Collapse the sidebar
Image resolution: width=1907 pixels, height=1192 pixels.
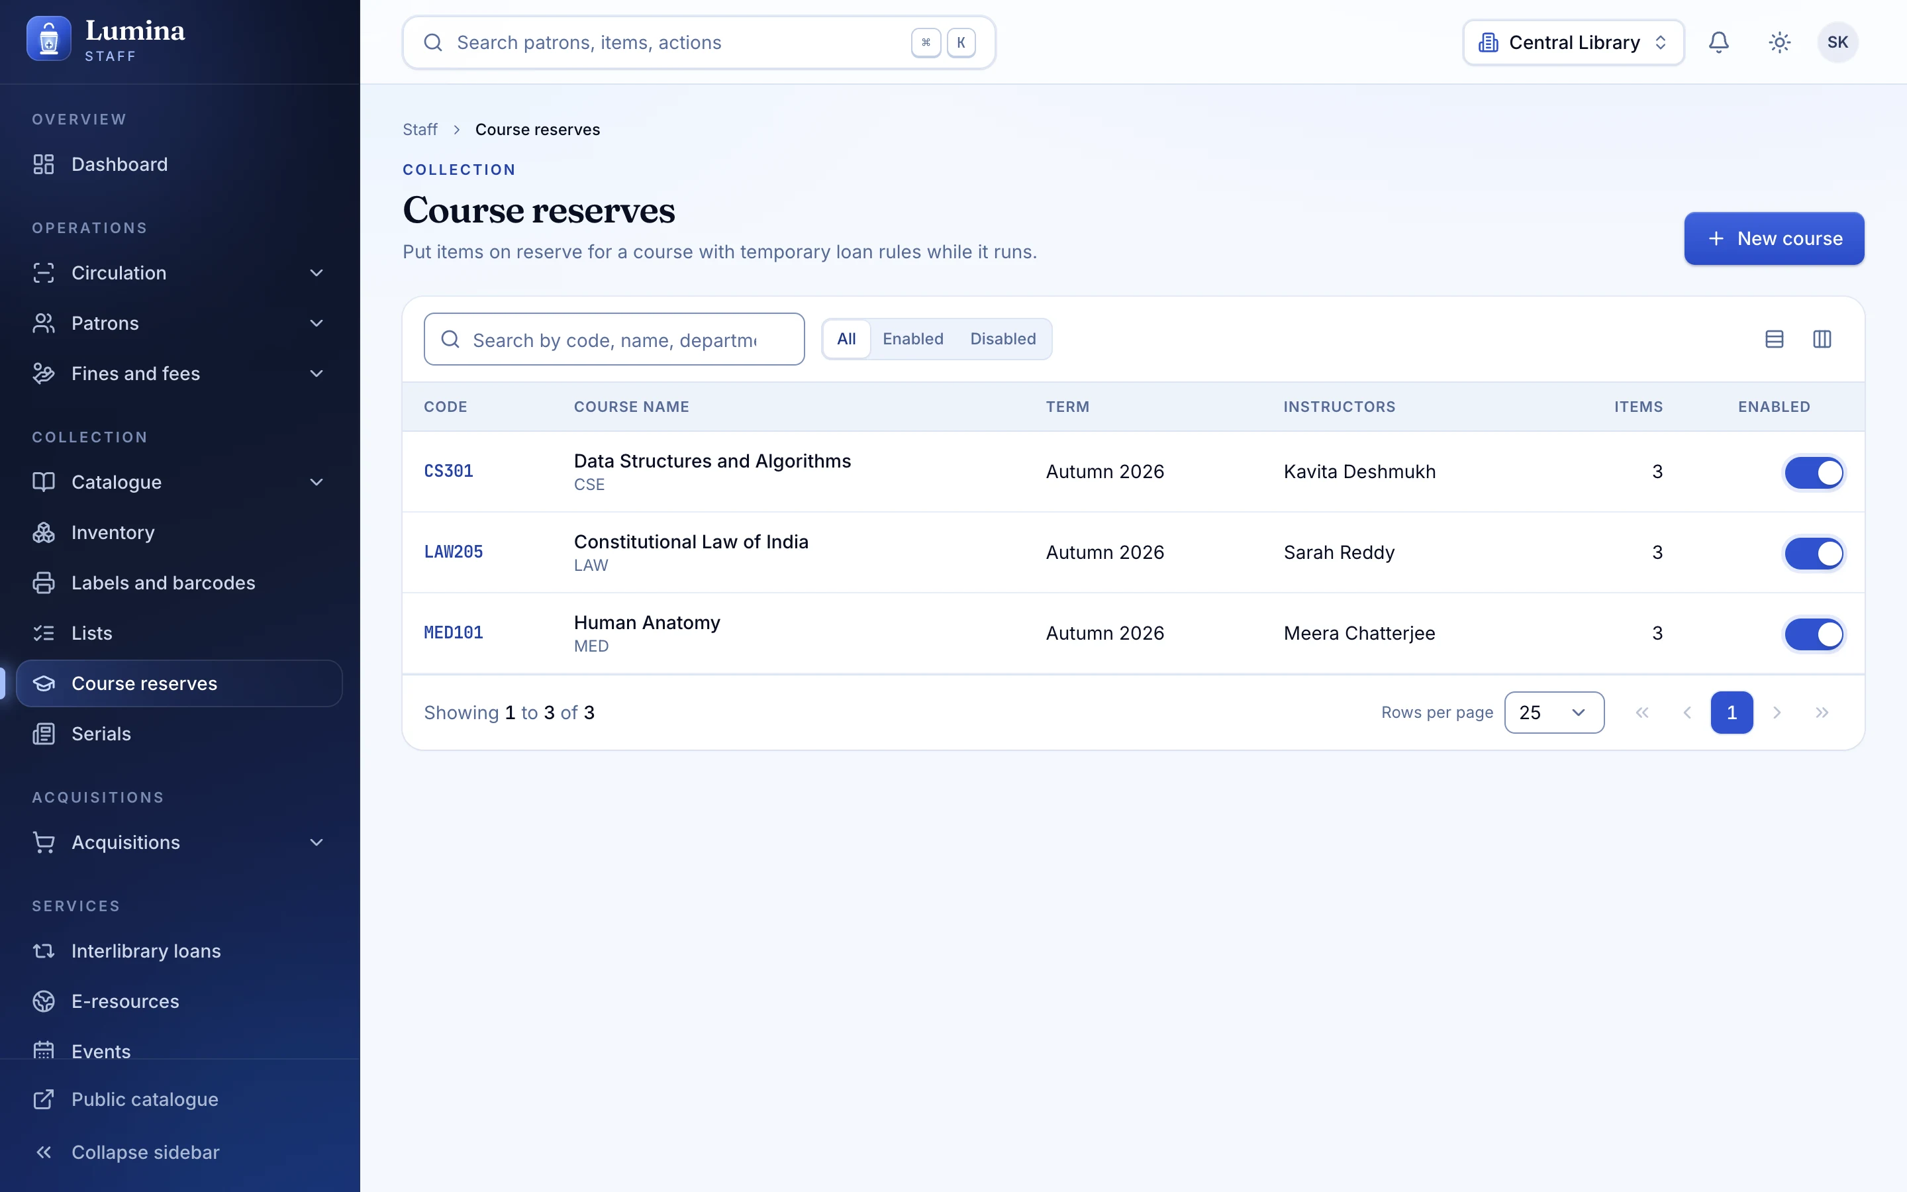pyautogui.click(x=179, y=1152)
